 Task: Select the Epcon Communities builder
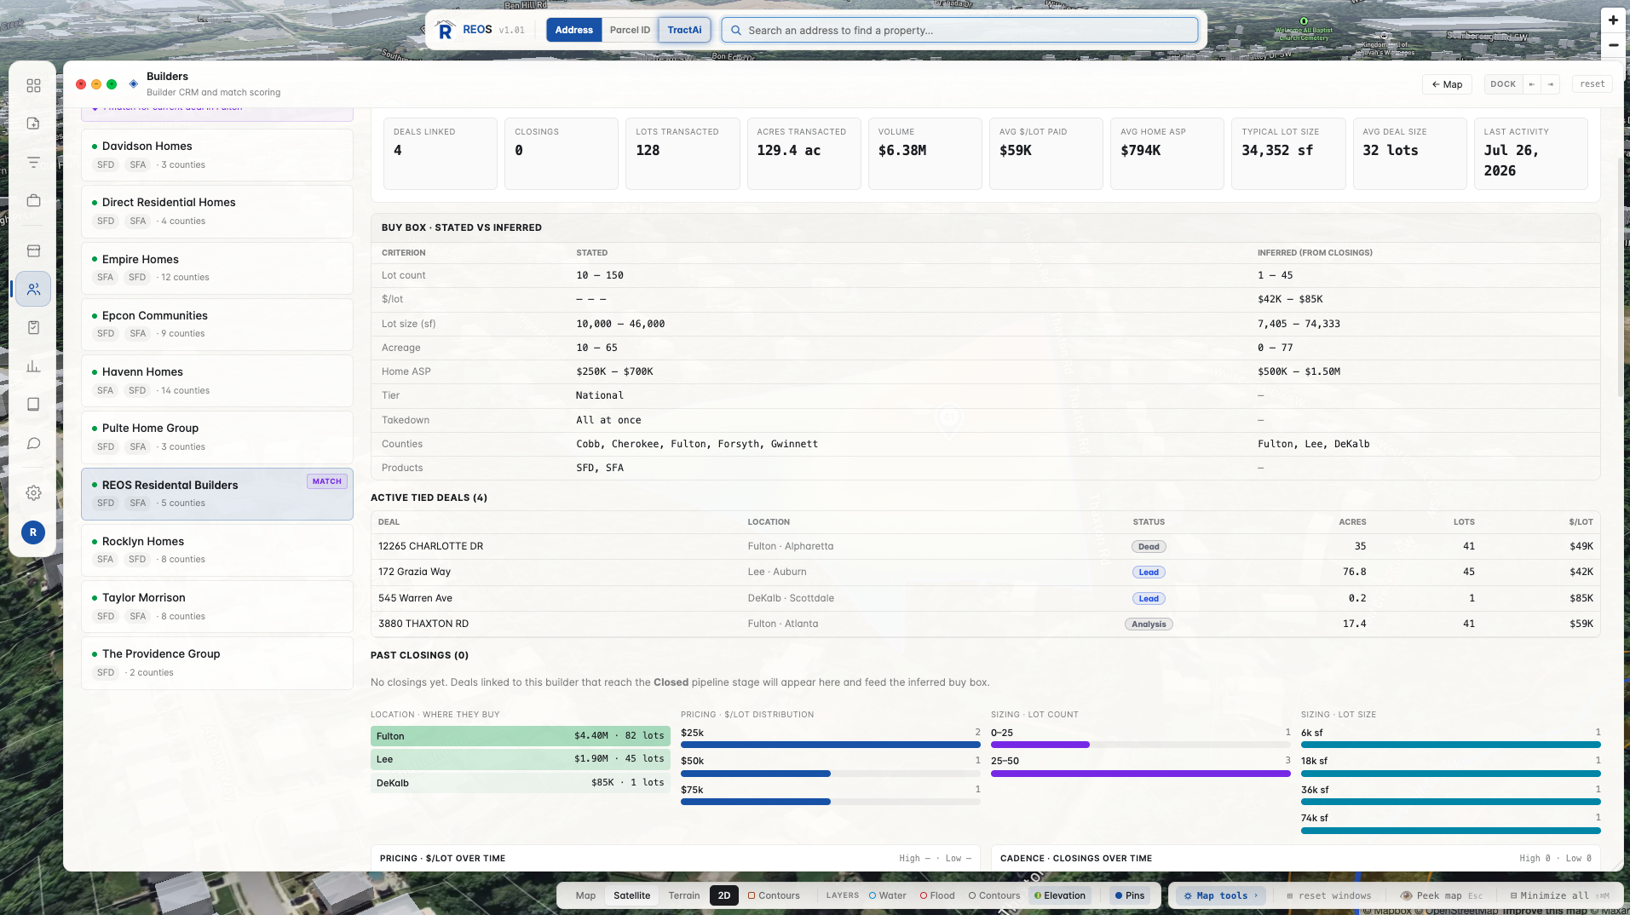(x=217, y=325)
